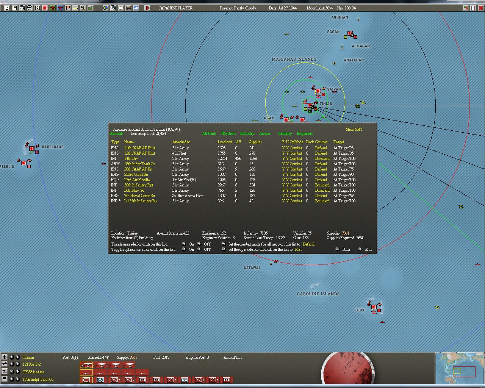Viewport: 485px width, 388px height.
Task: Click the rising sun flag toolbar icon
Action: point(45,8)
